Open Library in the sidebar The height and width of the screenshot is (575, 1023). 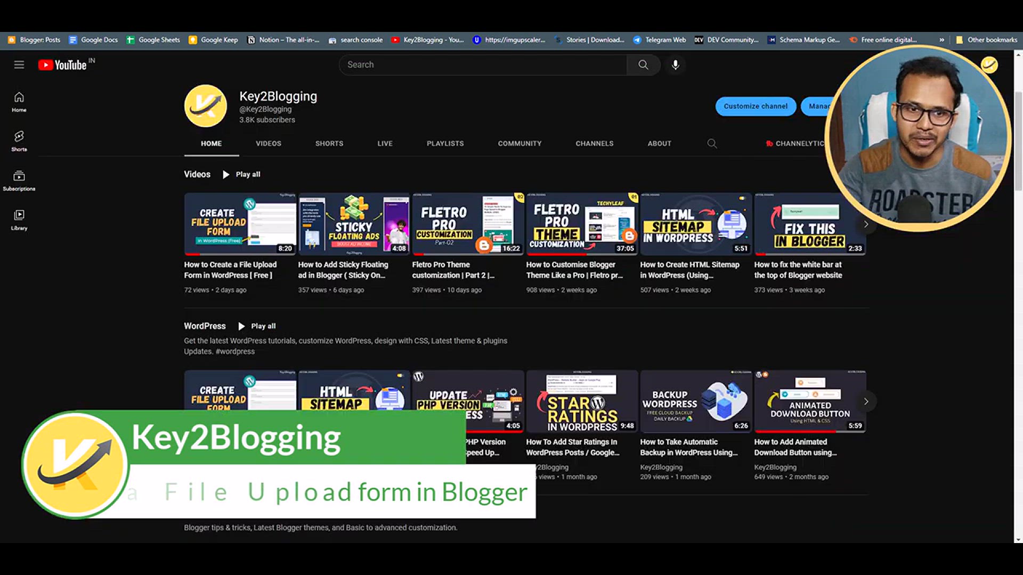click(19, 220)
